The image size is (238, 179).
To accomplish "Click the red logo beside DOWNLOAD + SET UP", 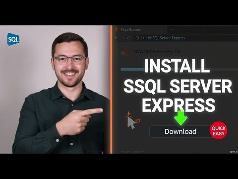I will coord(125,52).
